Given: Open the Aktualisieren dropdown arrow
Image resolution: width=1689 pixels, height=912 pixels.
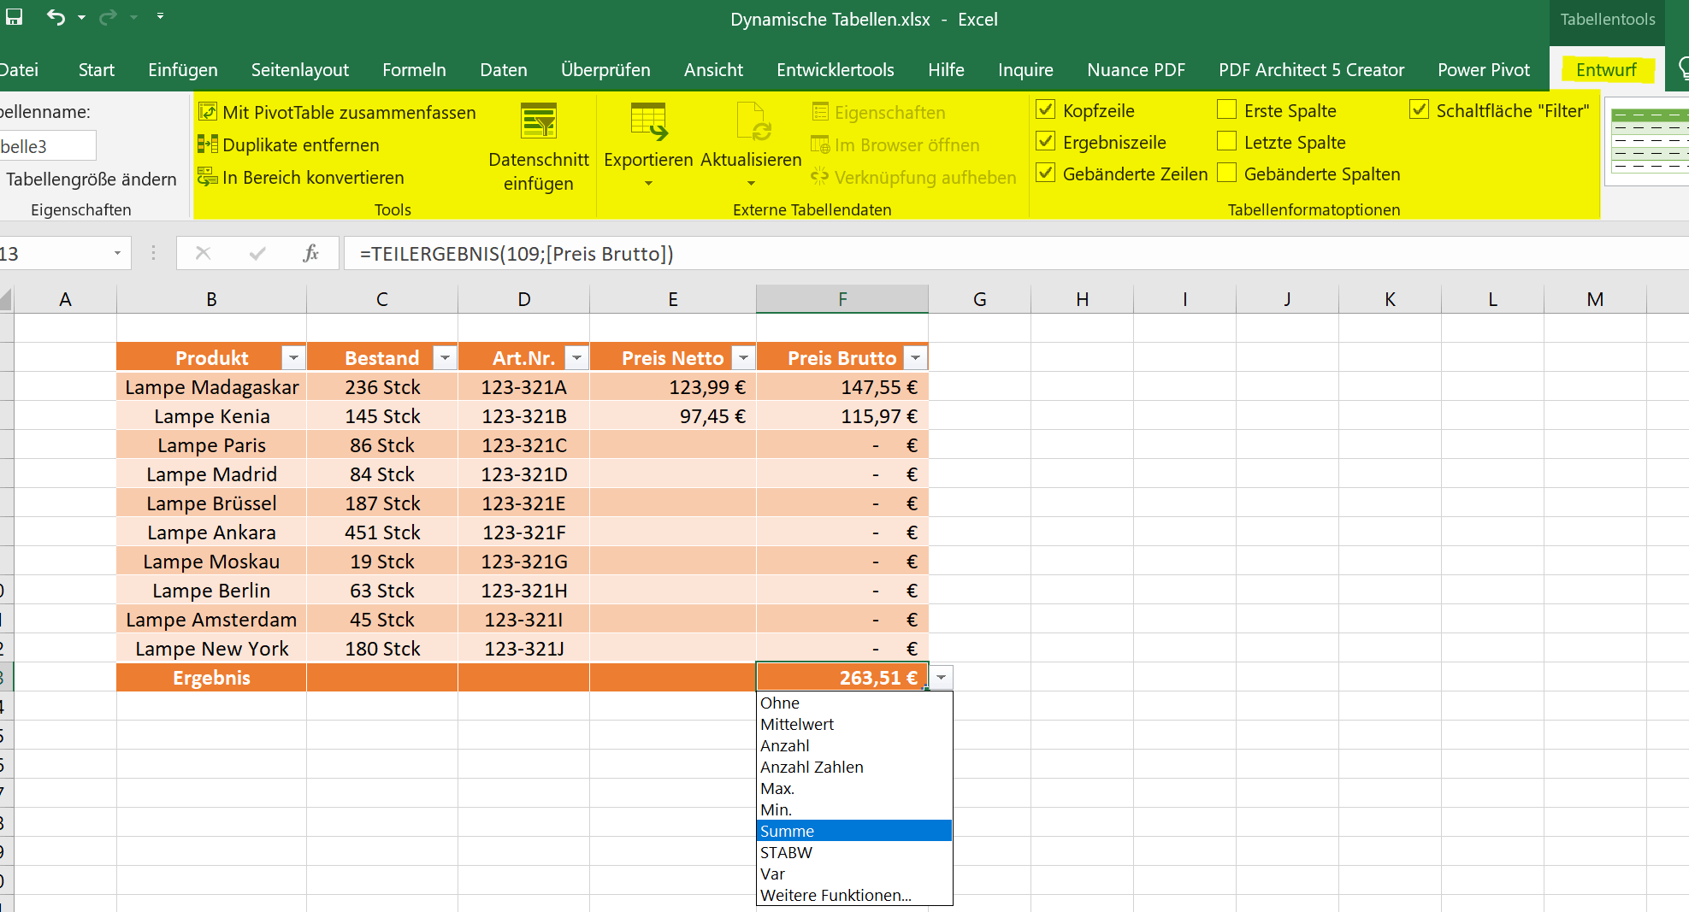Looking at the screenshot, I should (x=751, y=184).
